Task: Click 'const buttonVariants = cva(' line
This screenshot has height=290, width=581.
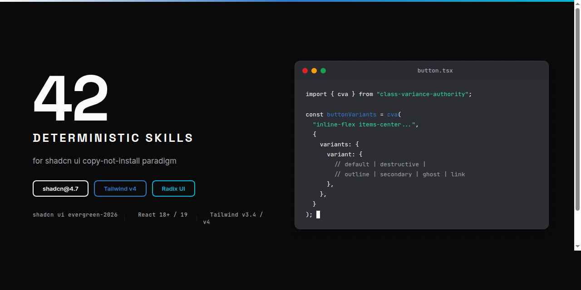Action: tap(354, 115)
